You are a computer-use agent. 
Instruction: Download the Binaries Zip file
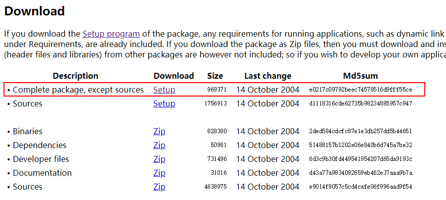(159, 131)
